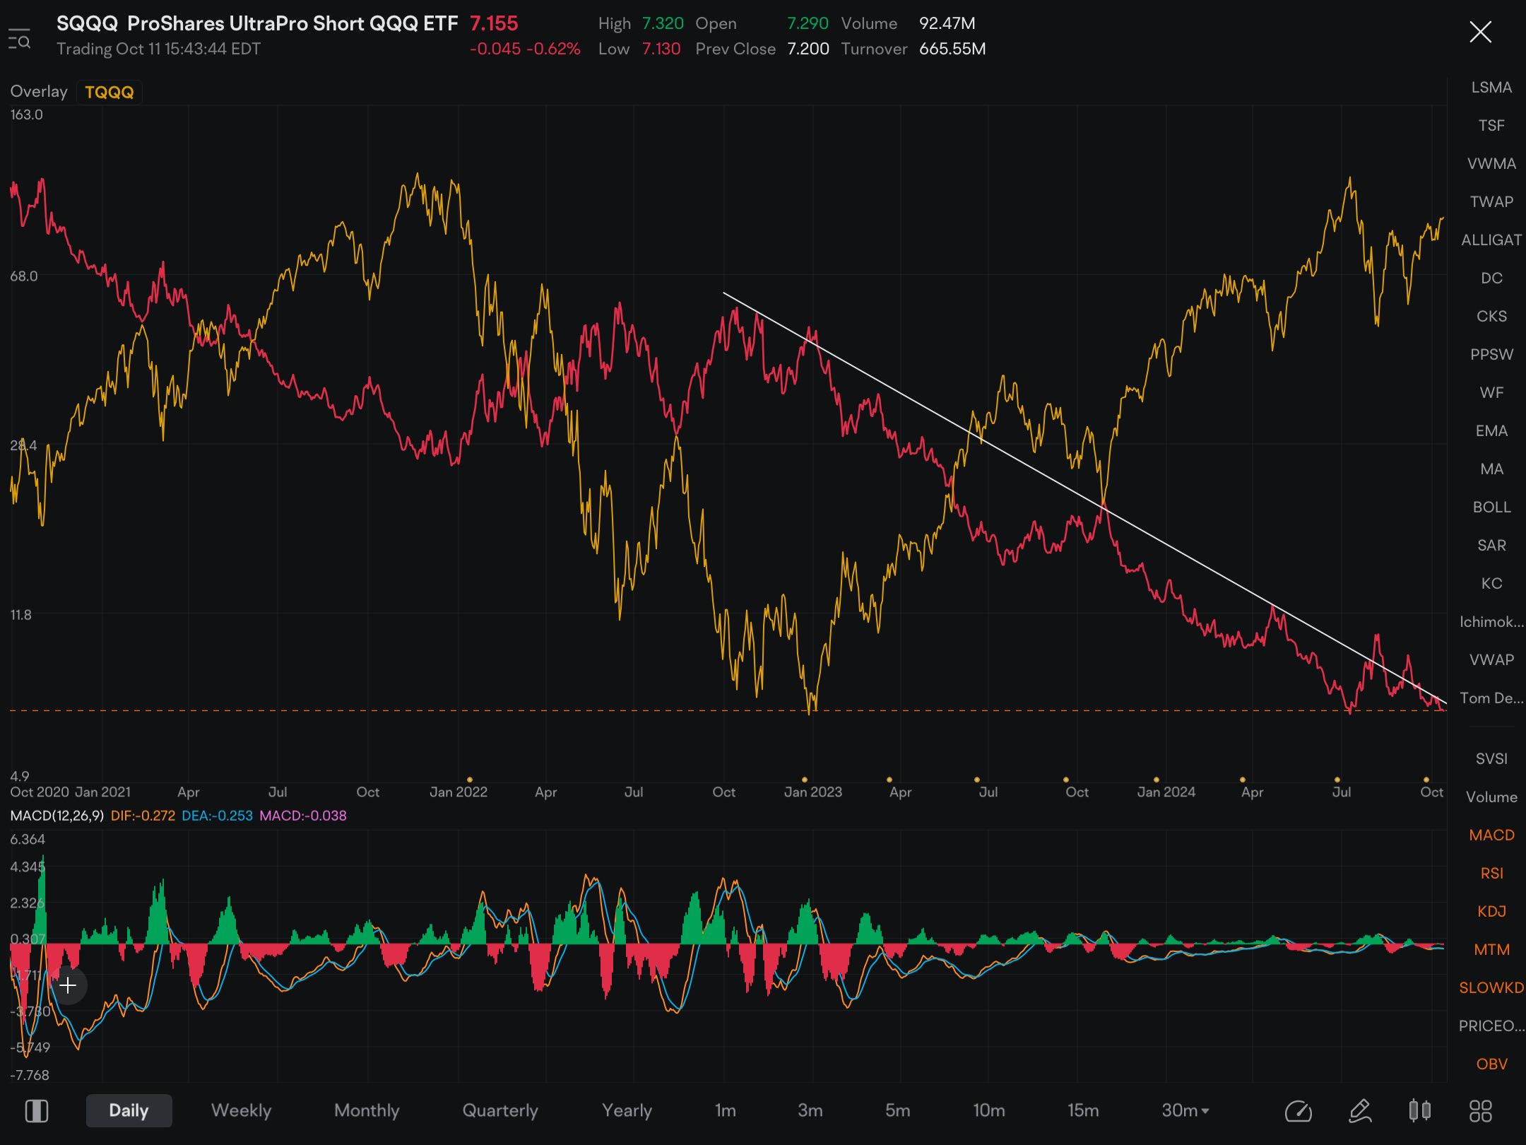Open MACD(12,26,9) indicator settings label
Viewport: 1526px width, 1145px height.
coord(57,816)
